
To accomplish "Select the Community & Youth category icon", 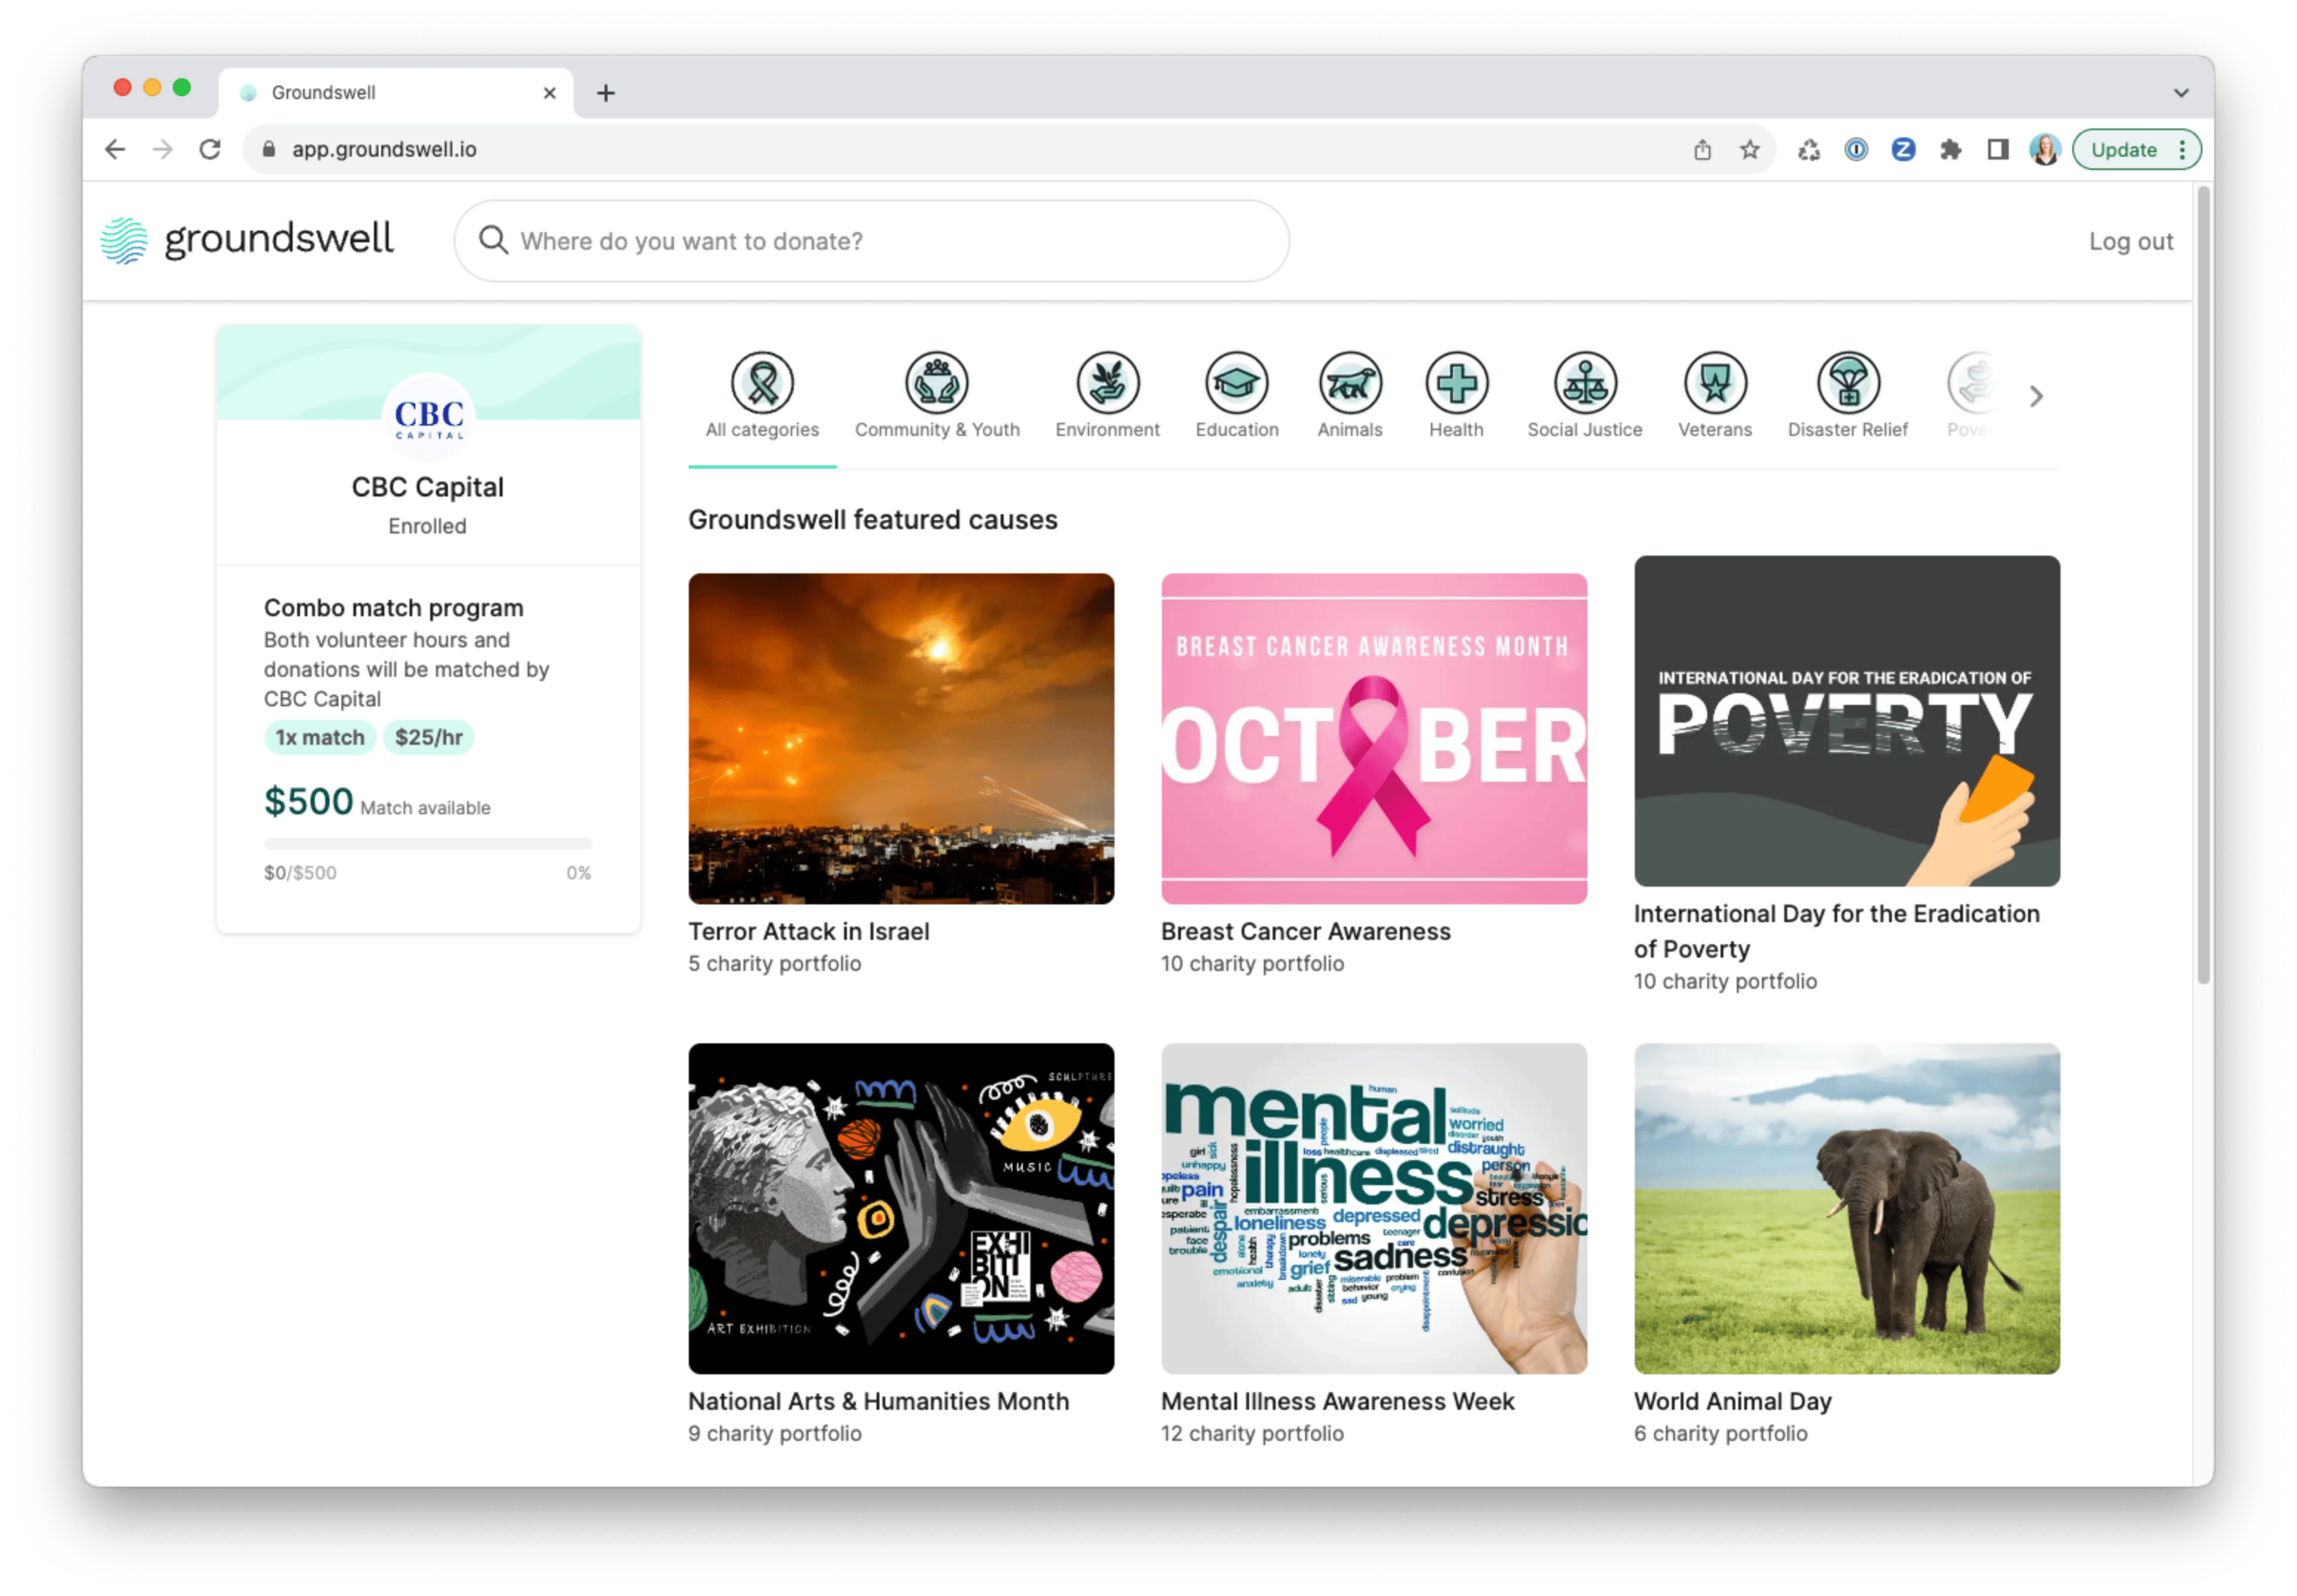I will pyautogui.click(x=936, y=383).
